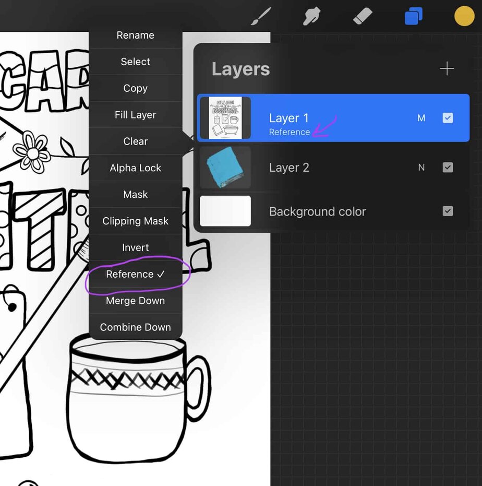
Task: Hide Layer 1 using its visibility checkbox
Action: click(448, 118)
